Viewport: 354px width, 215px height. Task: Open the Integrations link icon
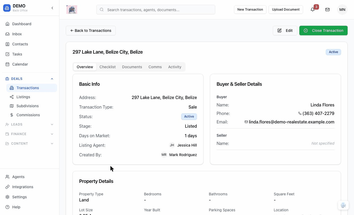(x=7, y=187)
